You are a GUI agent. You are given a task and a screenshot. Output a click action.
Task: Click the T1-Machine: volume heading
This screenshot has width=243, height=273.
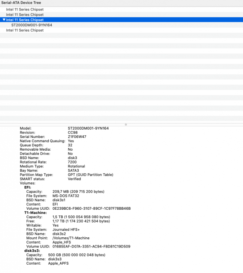point(36,213)
